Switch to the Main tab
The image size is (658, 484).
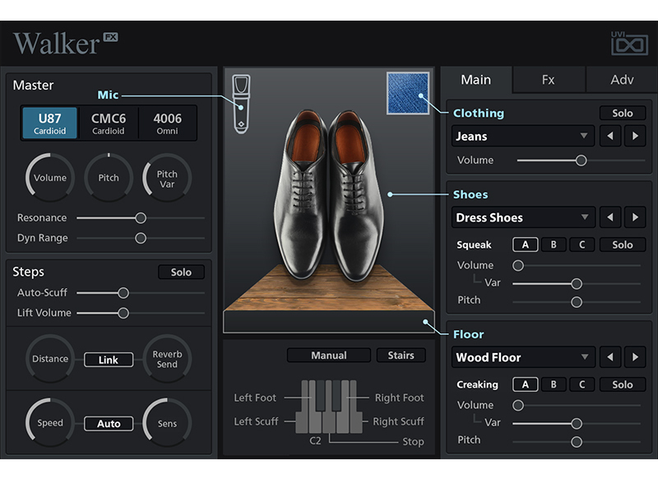(x=476, y=80)
